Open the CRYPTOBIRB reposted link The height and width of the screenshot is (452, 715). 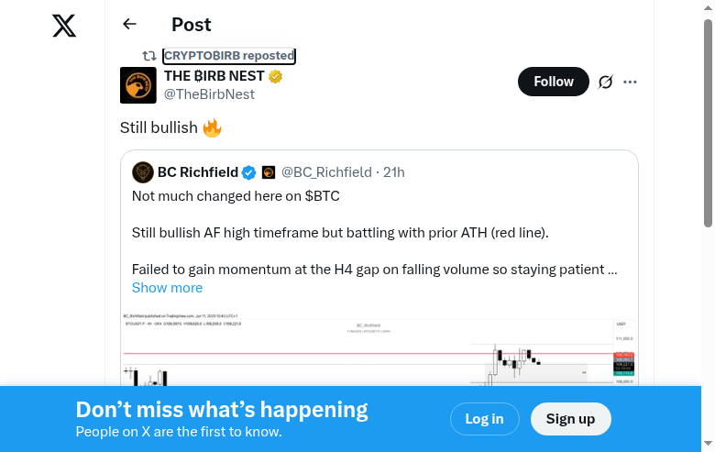tap(229, 56)
